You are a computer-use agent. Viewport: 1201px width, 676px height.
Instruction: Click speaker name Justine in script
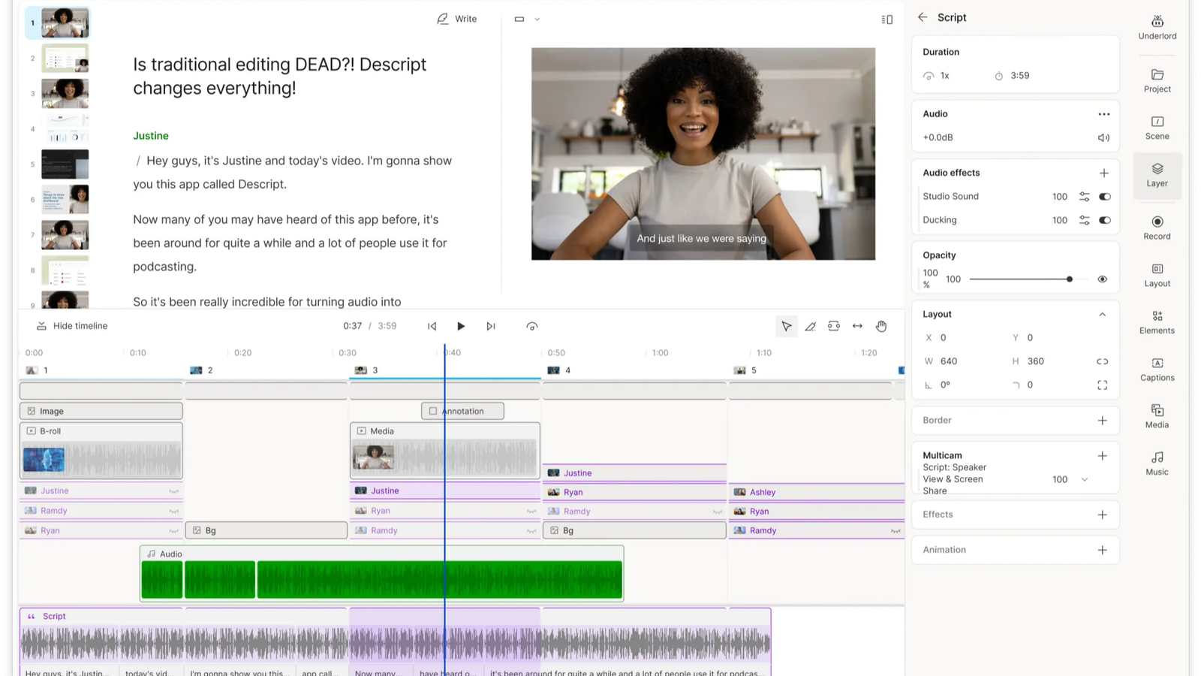coord(151,136)
